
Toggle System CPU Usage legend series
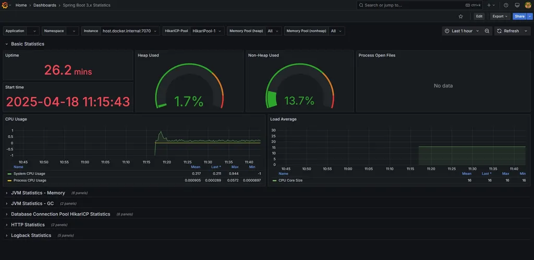point(29,174)
